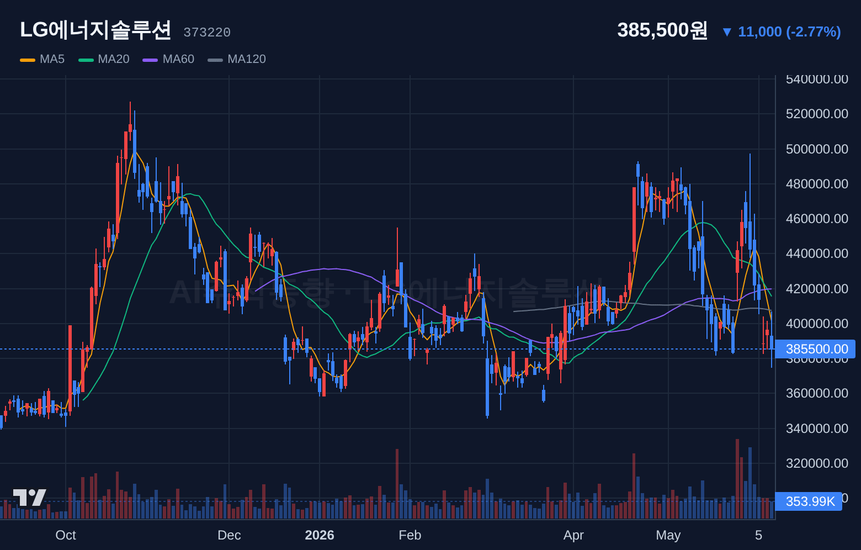Screen dimensions: 861x550
Task: Click the May label on time axis
Action: 668,535
